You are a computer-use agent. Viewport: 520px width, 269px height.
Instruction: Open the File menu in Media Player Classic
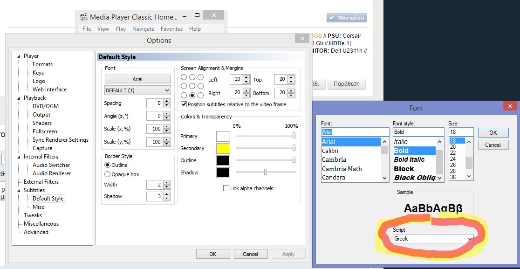coord(87,29)
